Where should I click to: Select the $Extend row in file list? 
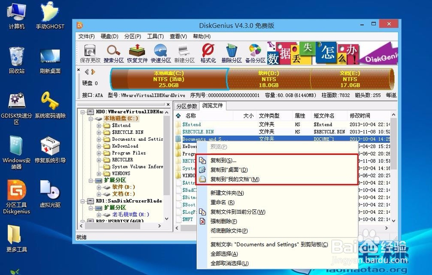pos(283,124)
